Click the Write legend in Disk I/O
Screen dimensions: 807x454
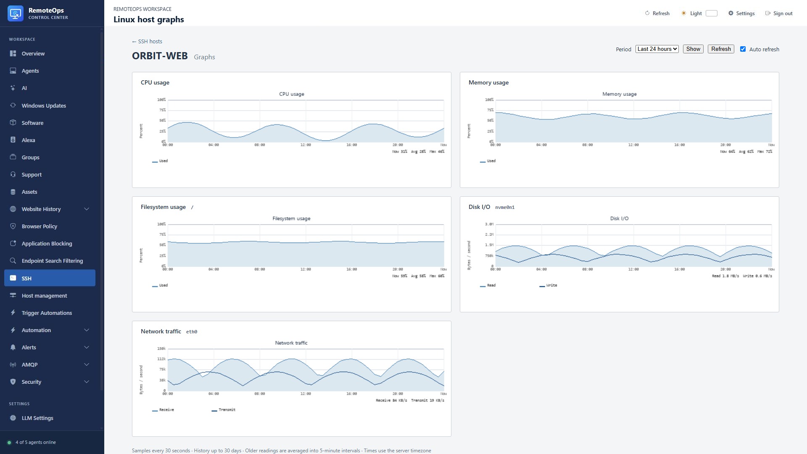pyautogui.click(x=548, y=285)
